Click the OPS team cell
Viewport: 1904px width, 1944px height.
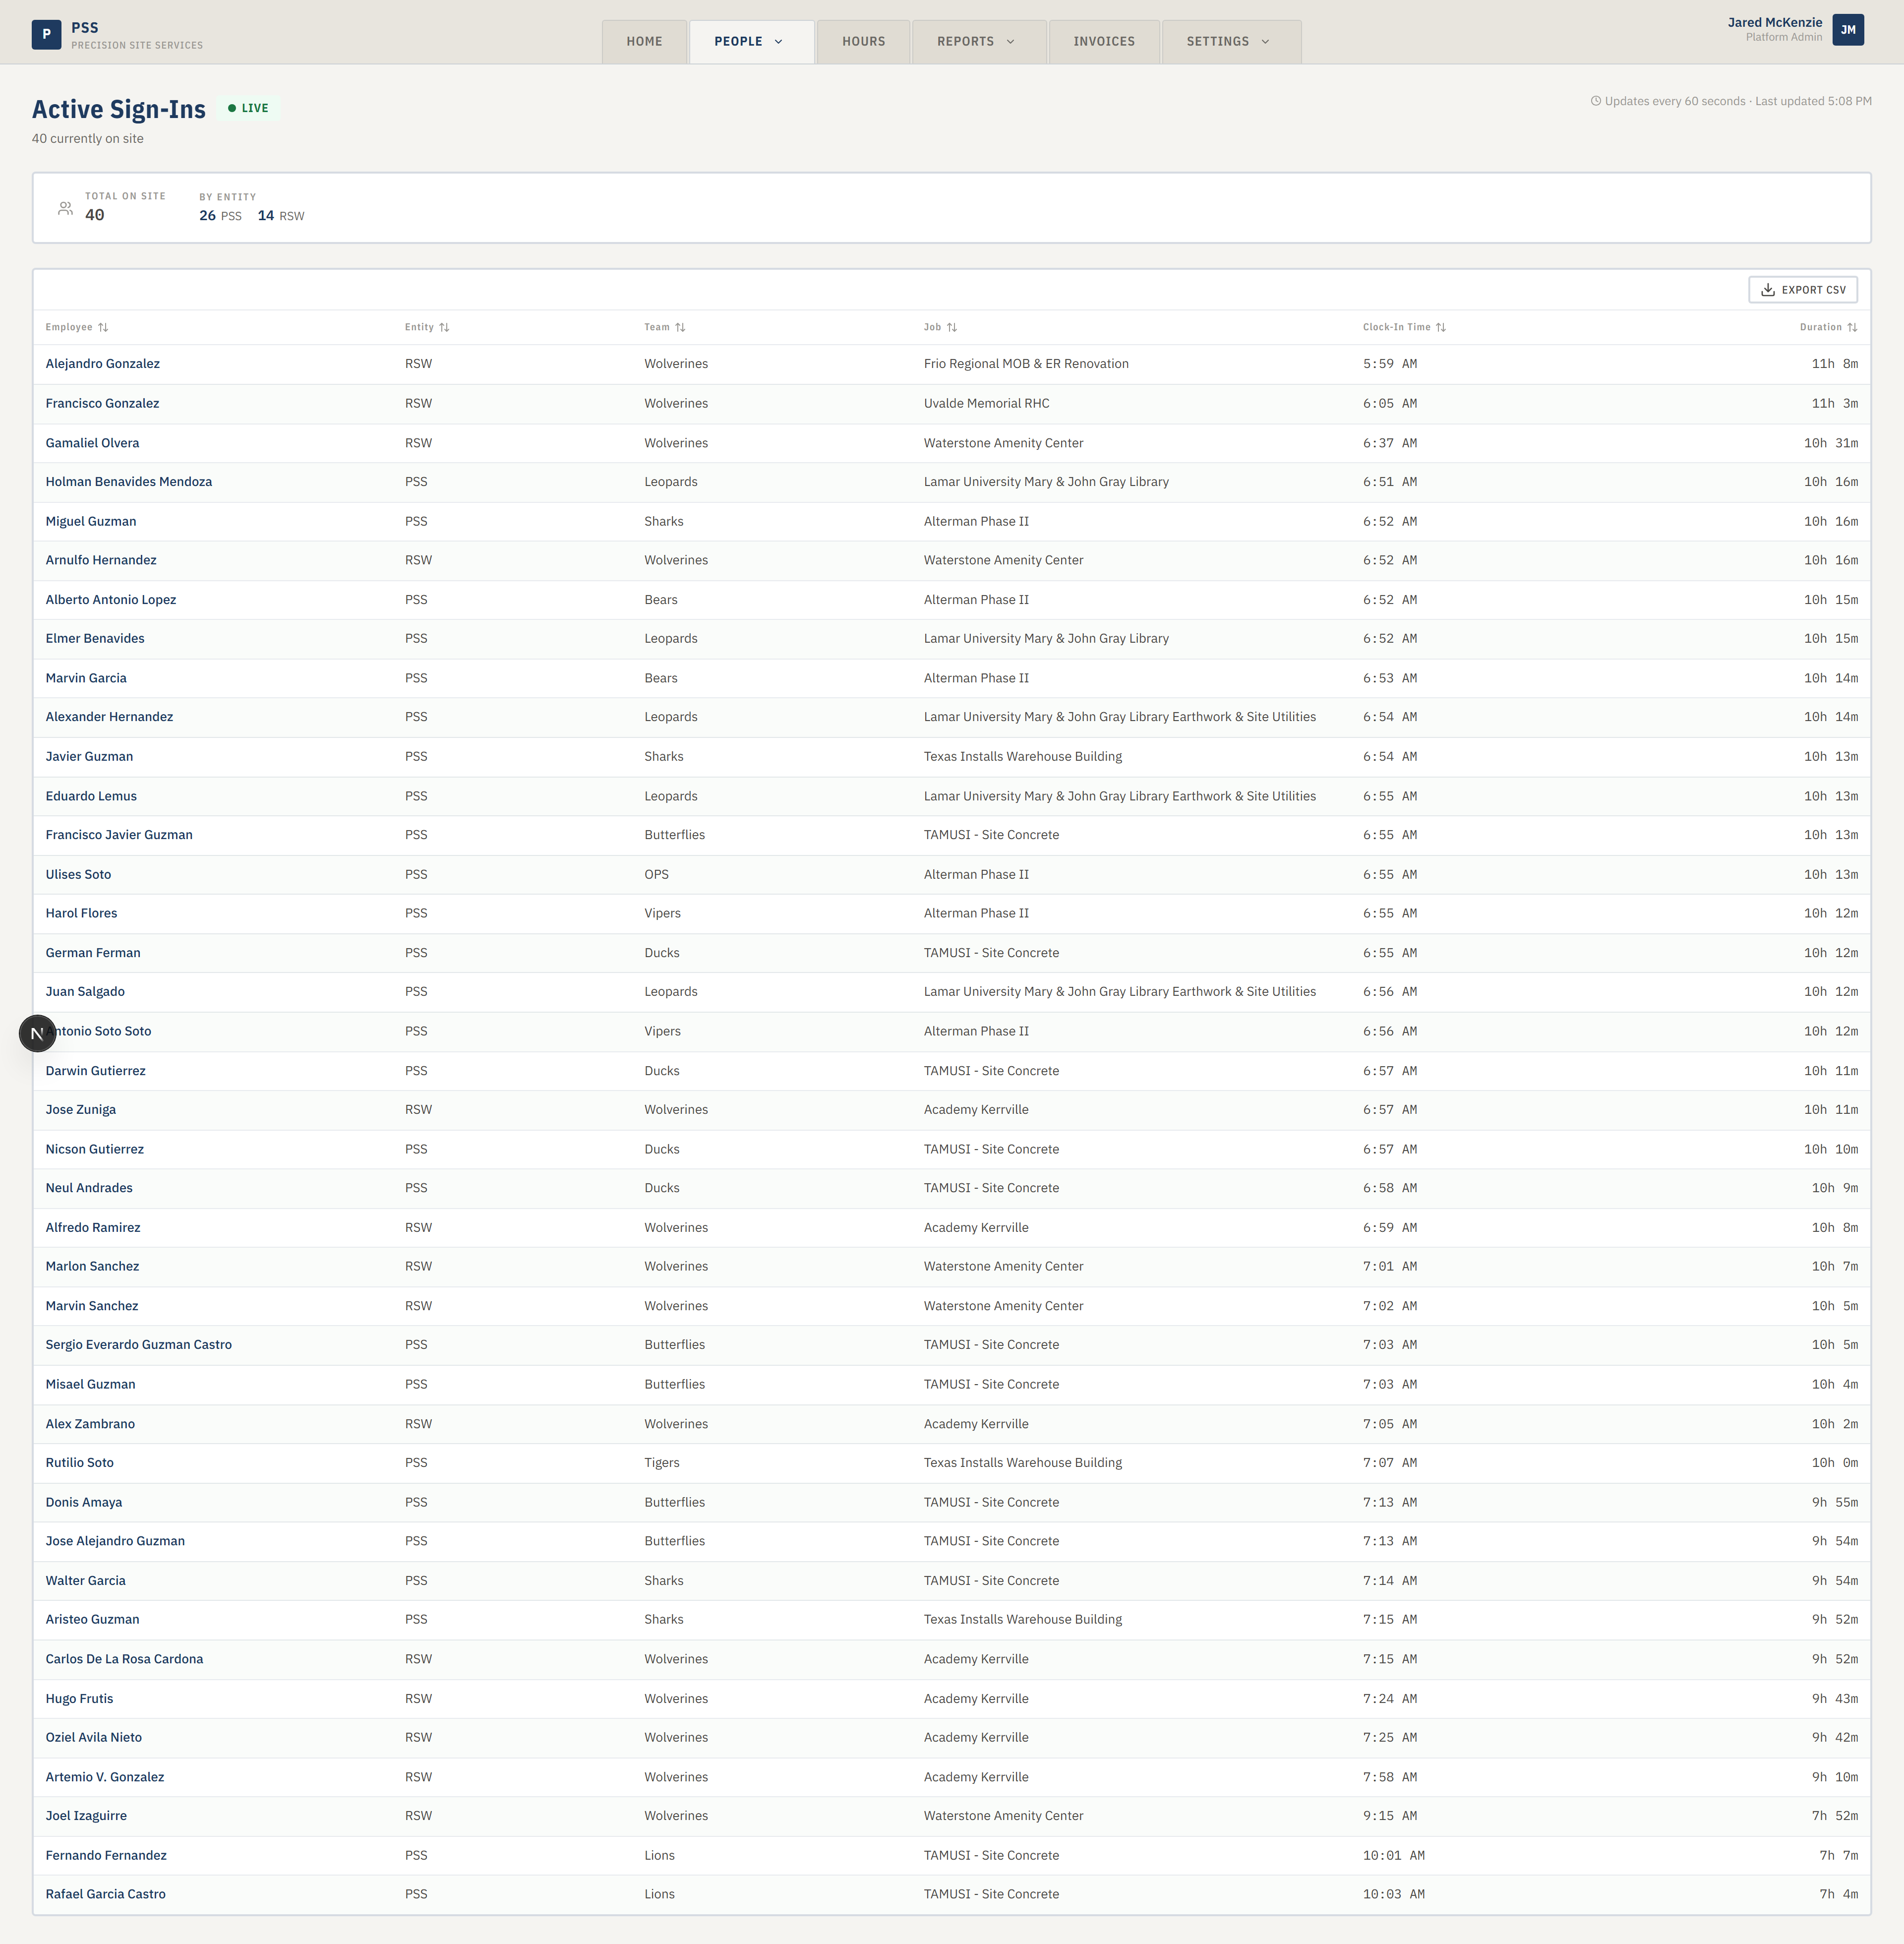[656, 874]
